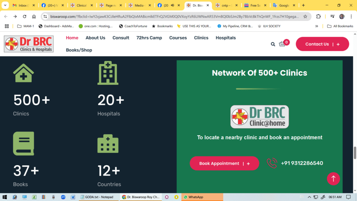Click the scroll-to-top arrow button

(333, 179)
